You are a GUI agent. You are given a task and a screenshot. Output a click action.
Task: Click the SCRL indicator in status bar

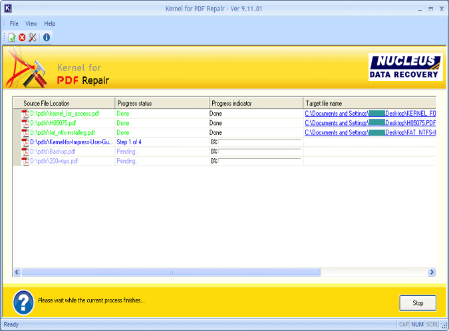point(432,324)
